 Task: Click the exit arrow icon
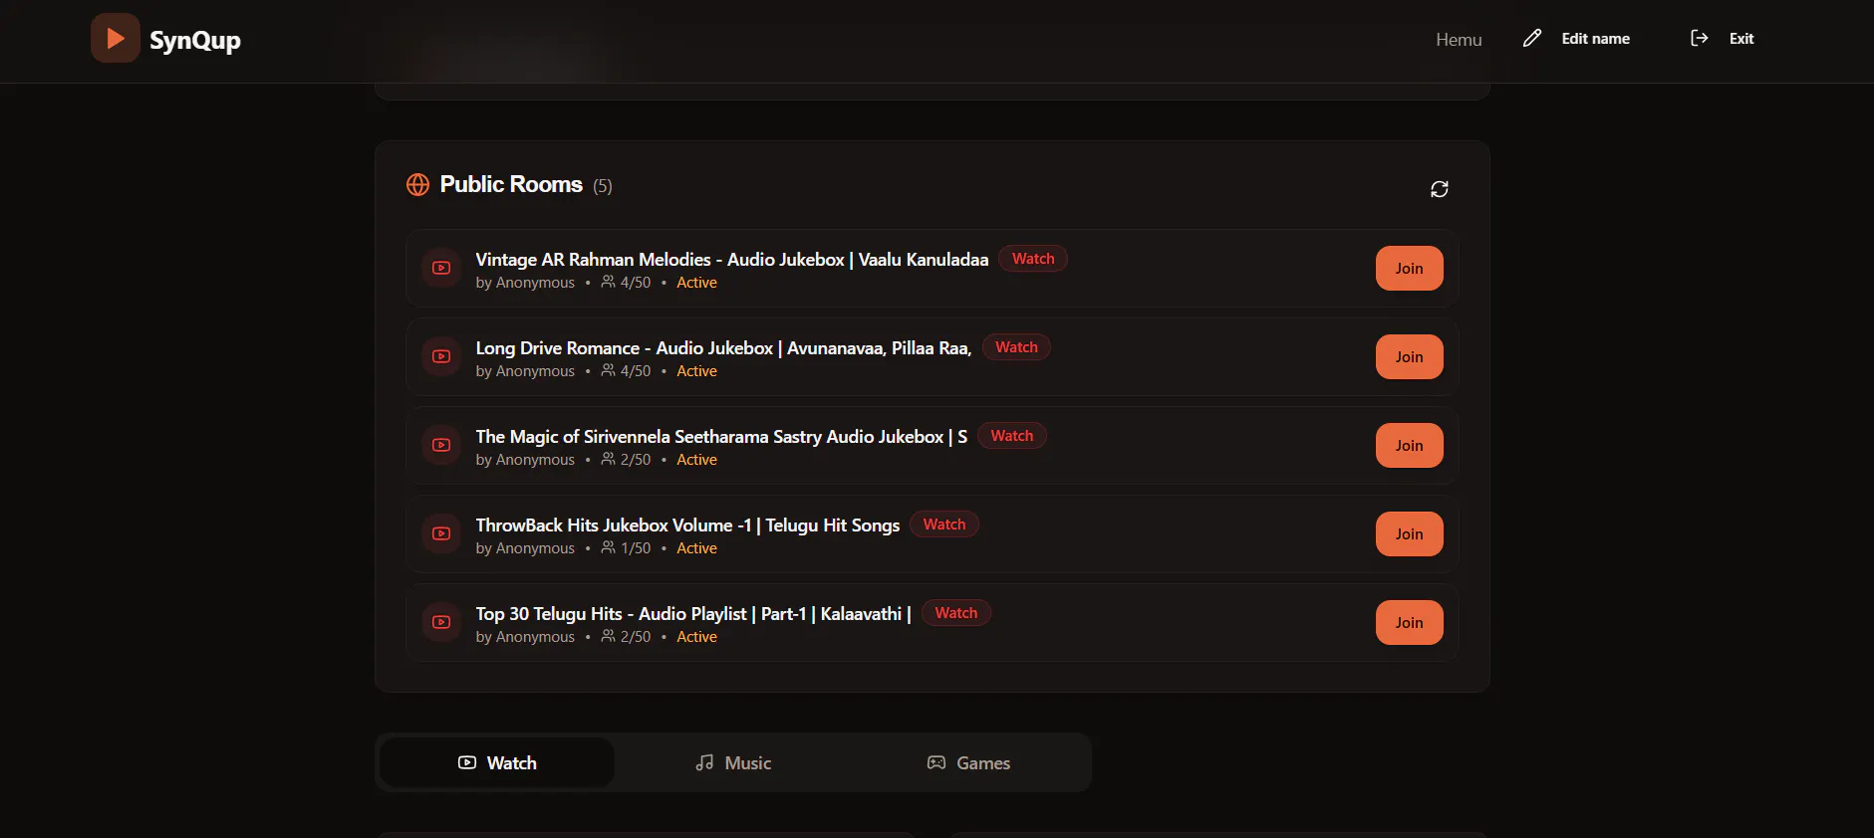click(1700, 38)
